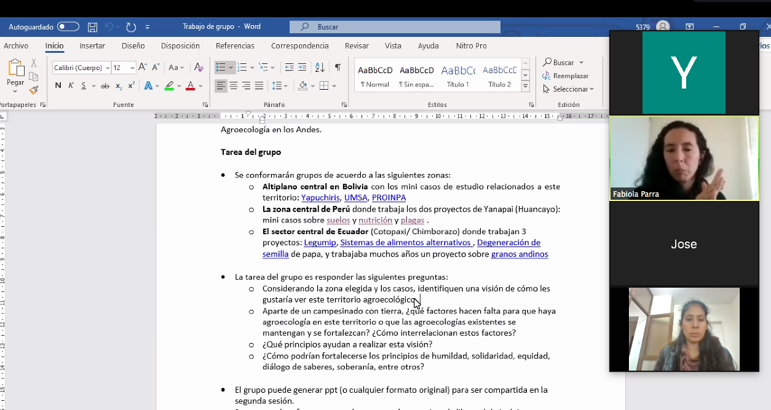Sort text with the A-Z icon
Viewport: 771px width, 410px height.
pos(320,68)
